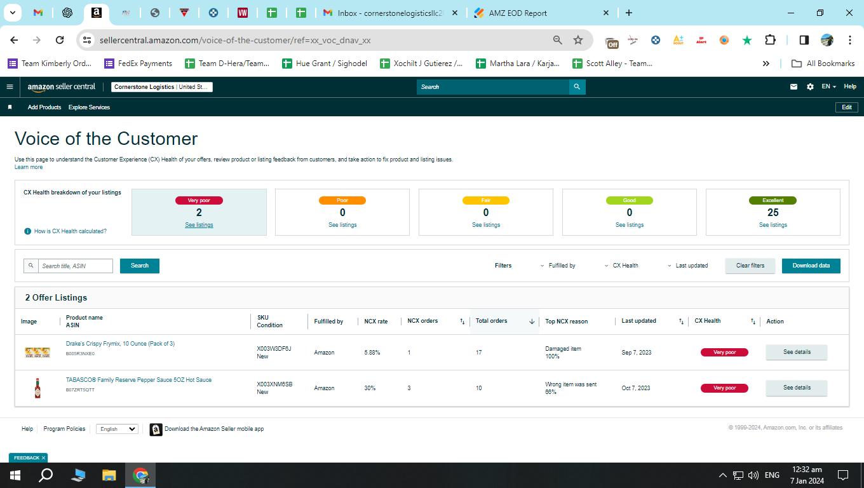Viewport: 864px width, 488px height.
Task: Click the Seller Central top search box
Action: click(x=493, y=87)
